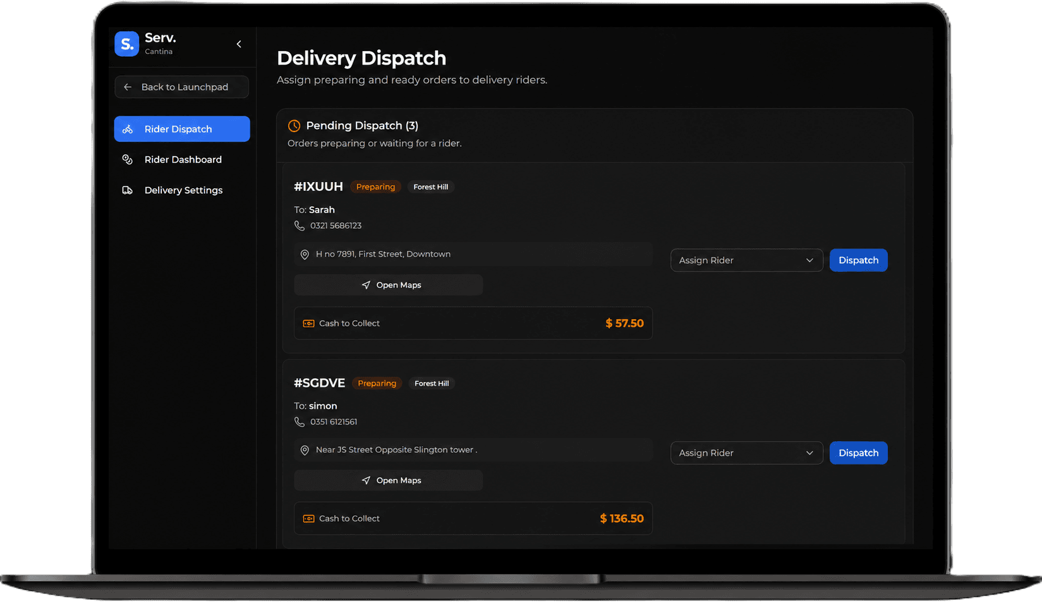This screenshot has height=603, width=1042.
Task: Select order ID #IXUUH
Action: tap(318, 186)
